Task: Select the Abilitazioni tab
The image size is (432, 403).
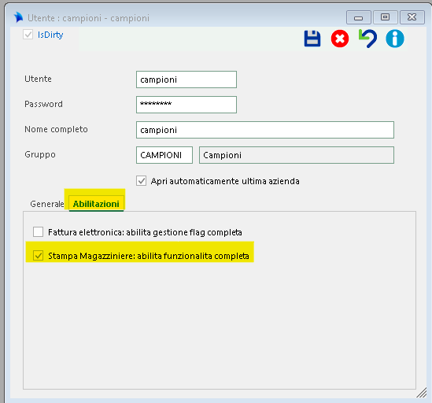Action: (x=96, y=204)
